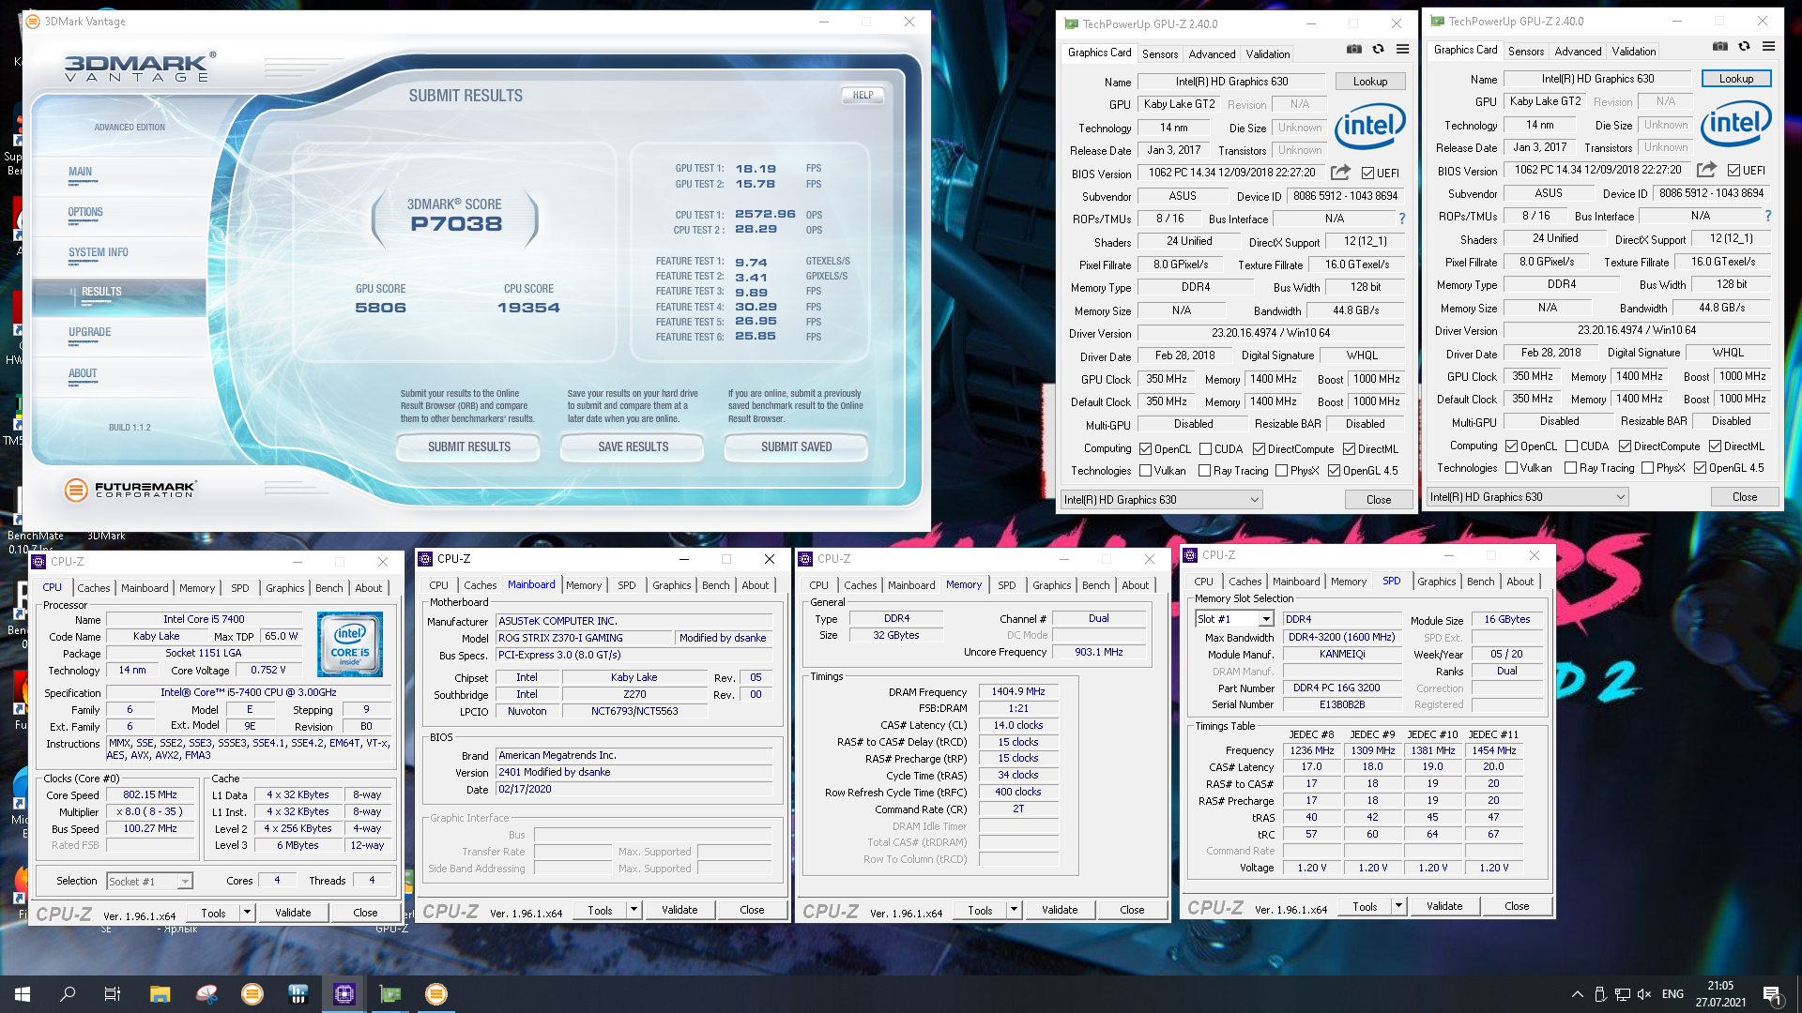Screen dimensions: 1802x1013
Task: Open Socket #1 selection dropdown in CPU-Z
Action: [x=149, y=882]
